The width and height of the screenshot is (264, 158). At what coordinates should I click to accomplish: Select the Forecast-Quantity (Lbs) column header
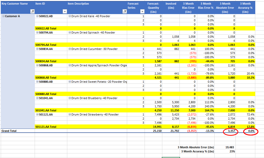point(153,8)
